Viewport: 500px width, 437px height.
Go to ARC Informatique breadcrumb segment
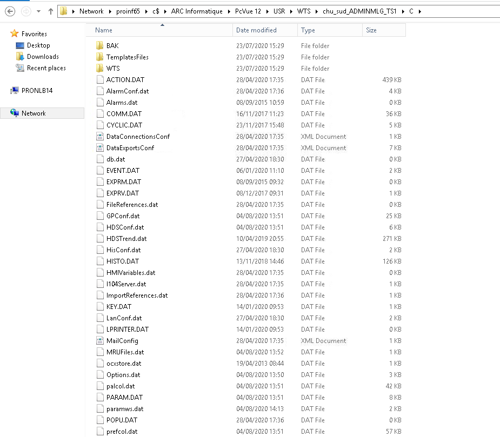click(204, 11)
